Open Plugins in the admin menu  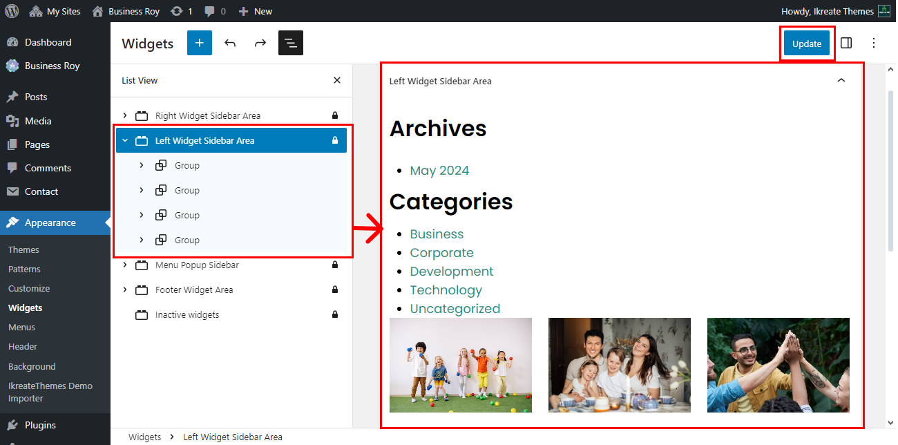pos(40,425)
